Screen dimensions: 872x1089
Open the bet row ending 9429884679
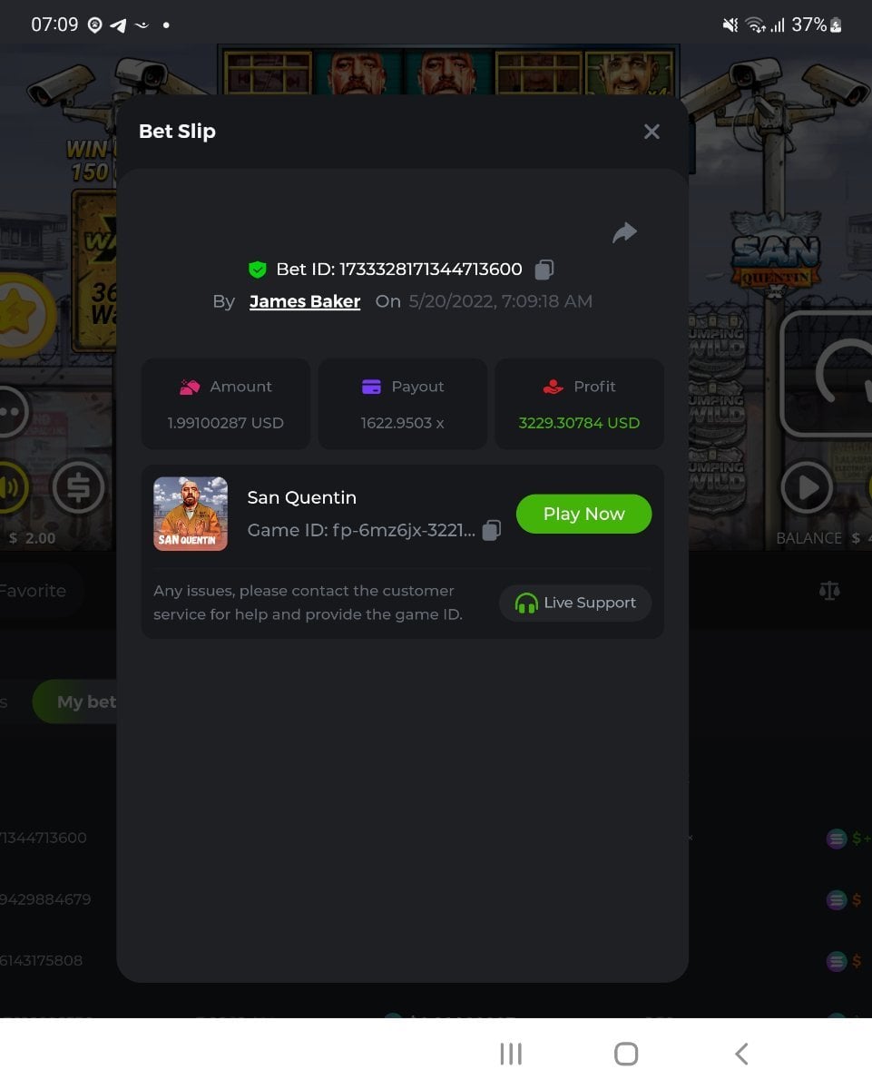pyautogui.click(x=44, y=899)
